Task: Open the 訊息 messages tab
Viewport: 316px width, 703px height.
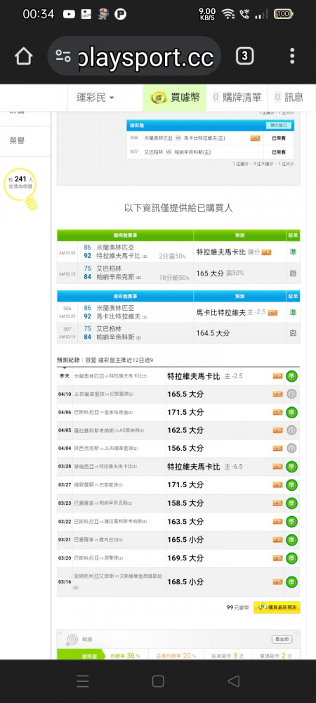Action: tap(289, 97)
